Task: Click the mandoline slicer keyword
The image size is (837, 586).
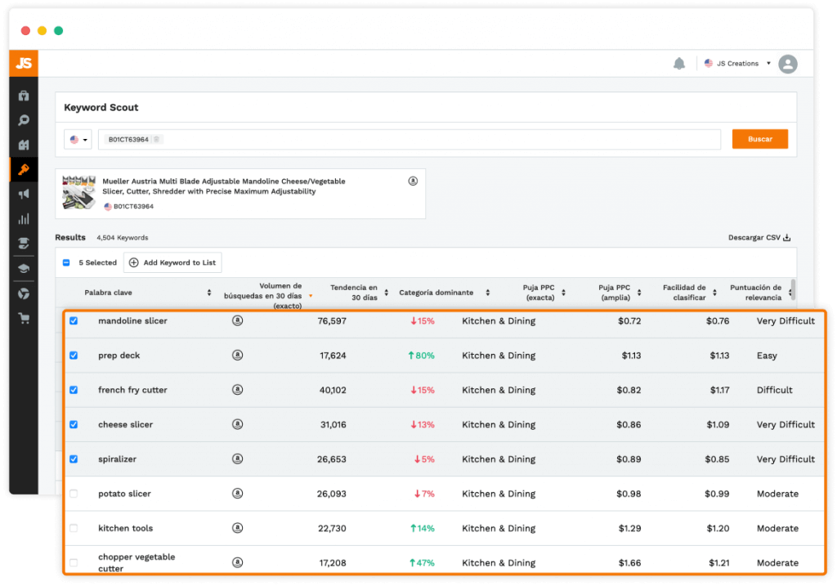Action: [x=132, y=320]
